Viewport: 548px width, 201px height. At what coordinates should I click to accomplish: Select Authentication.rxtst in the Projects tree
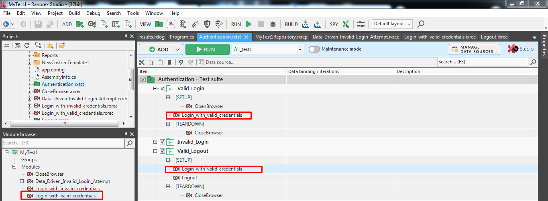(63, 84)
